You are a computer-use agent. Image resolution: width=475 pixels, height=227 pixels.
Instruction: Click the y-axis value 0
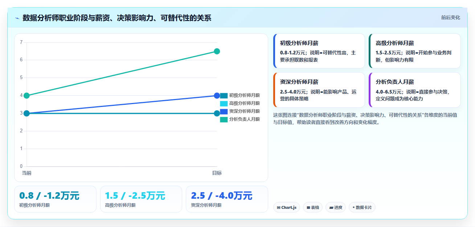(x=21, y=166)
